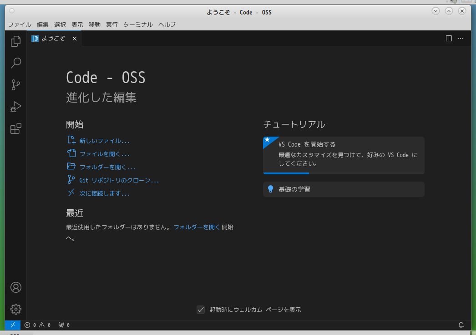Show errors count in status bar

point(30,325)
